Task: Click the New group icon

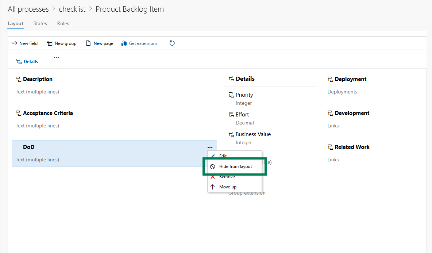Action: click(x=49, y=43)
